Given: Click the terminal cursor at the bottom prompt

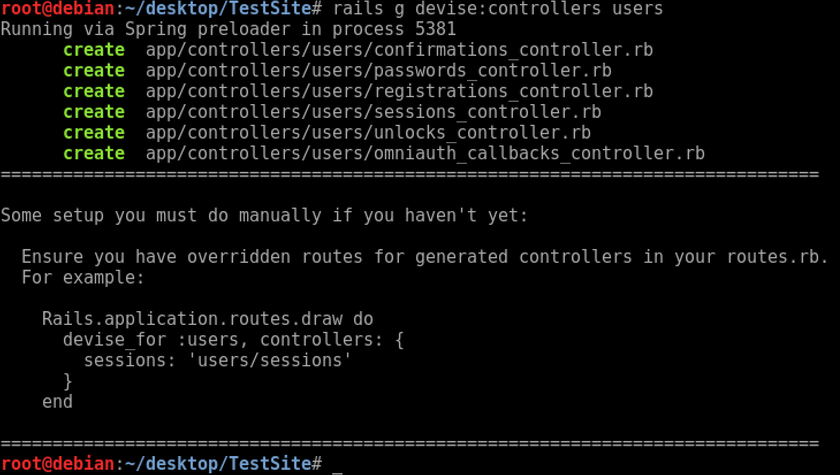Looking at the screenshot, I should 337,465.
